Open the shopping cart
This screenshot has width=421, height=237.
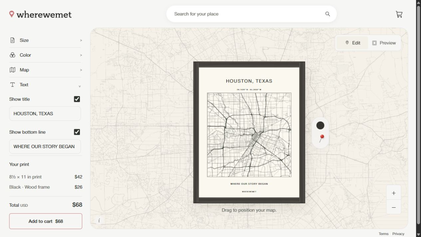[399, 14]
